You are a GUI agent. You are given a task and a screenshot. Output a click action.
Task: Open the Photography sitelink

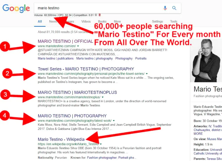pyautogui.click(x=124, y=59)
